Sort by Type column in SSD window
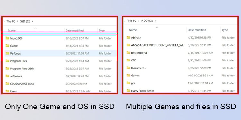Viewport: 241px width, 120px height. click(102, 31)
